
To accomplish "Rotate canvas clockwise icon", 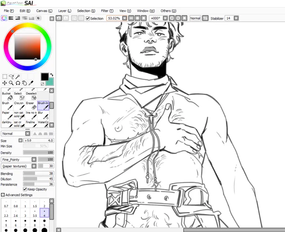I will (x=178, y=18).
